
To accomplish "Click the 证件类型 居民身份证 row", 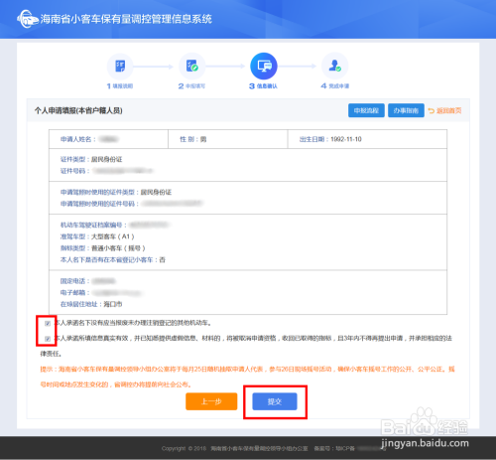I will point(91,159).
